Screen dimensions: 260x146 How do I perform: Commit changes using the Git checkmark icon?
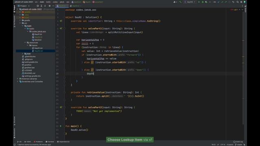[222, 2]
